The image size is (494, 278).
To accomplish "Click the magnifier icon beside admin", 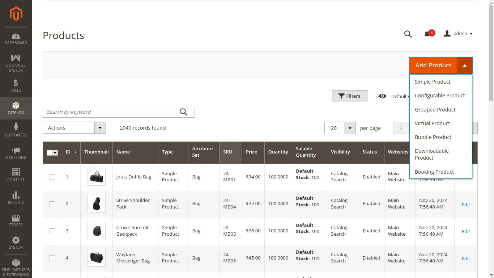I will [408, 34].
